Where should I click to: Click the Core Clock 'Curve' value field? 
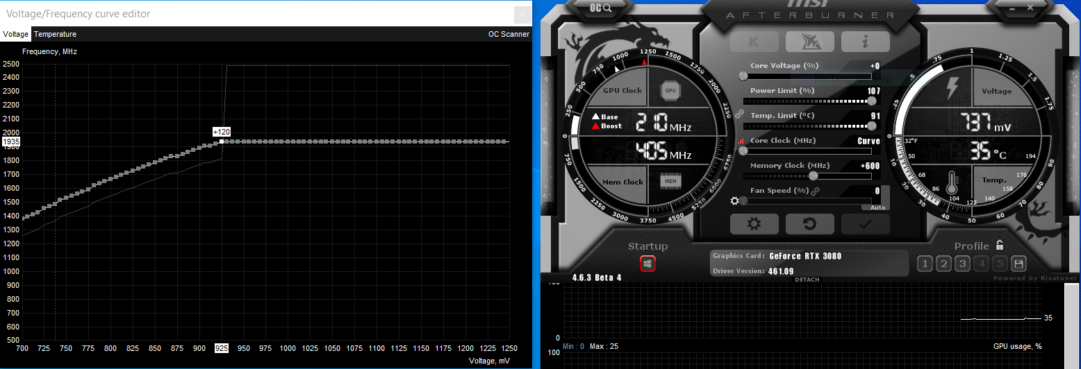click(869, 141)
